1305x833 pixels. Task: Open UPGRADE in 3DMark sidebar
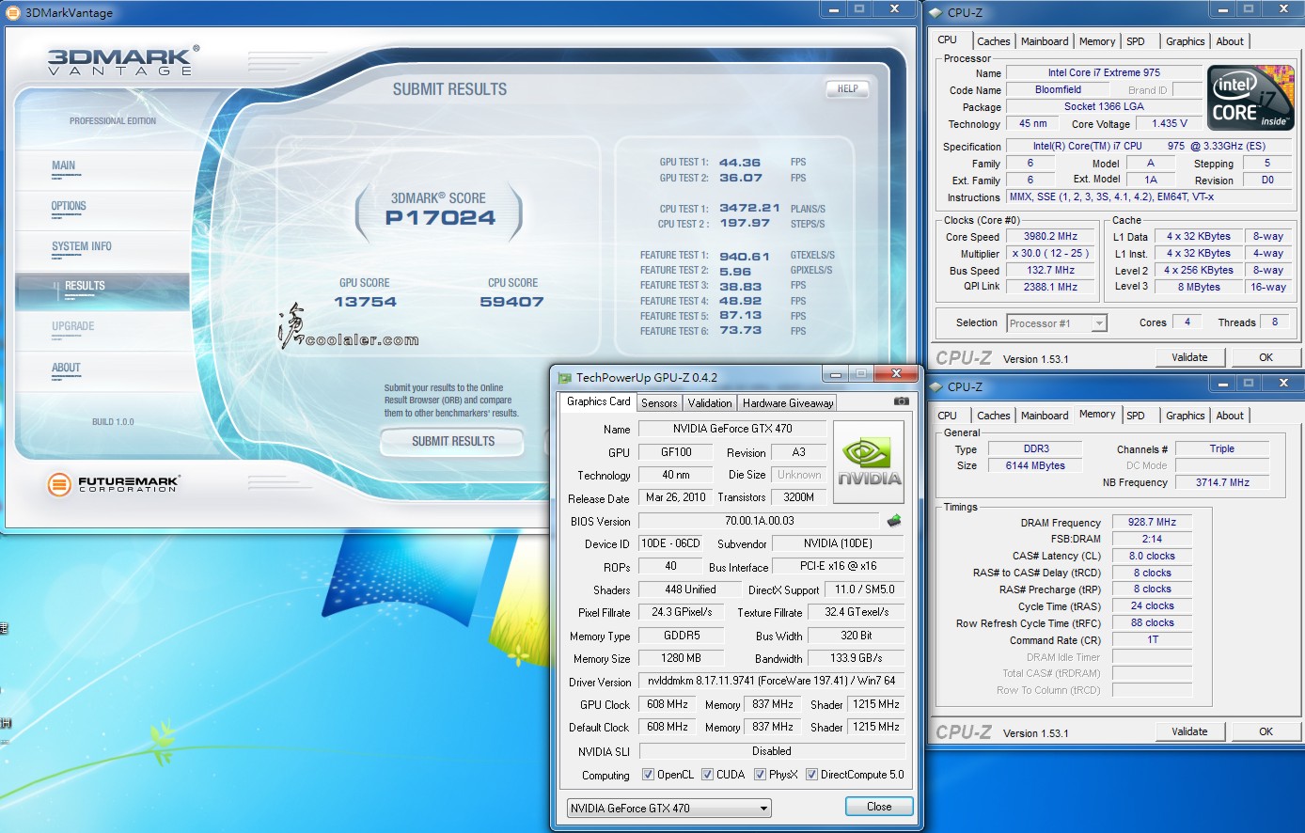pyautogui.click(x=72, y=327)
